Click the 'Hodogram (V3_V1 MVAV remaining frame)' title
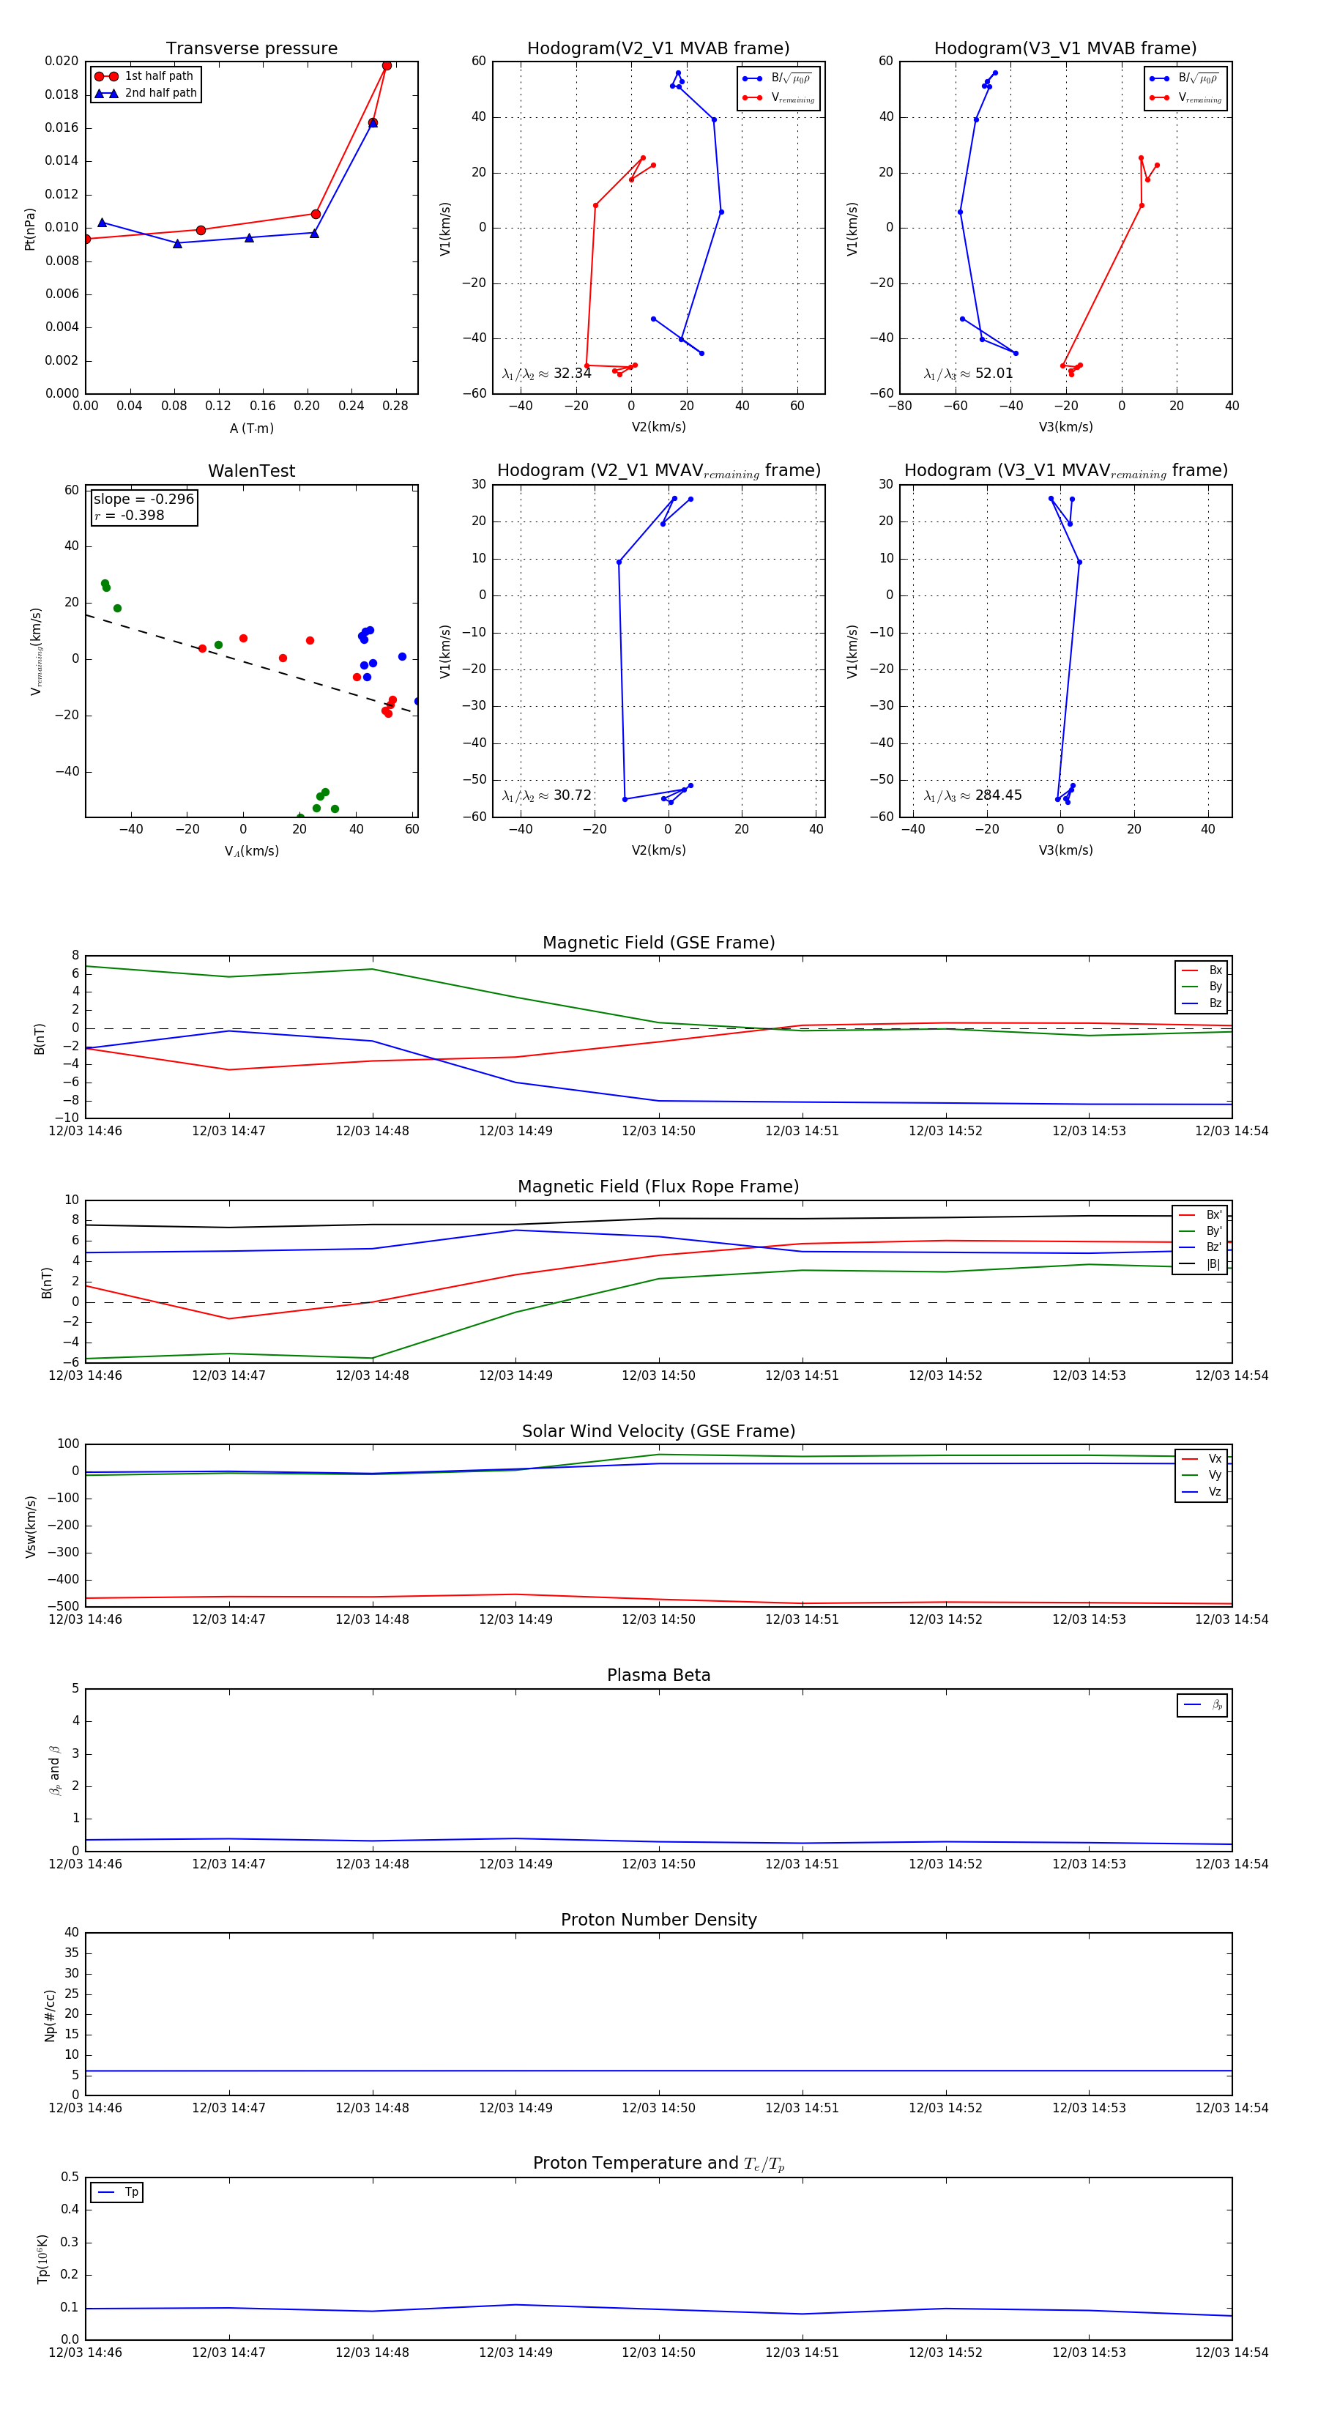1318x2417 pixels. click(x=1065, y=471)
